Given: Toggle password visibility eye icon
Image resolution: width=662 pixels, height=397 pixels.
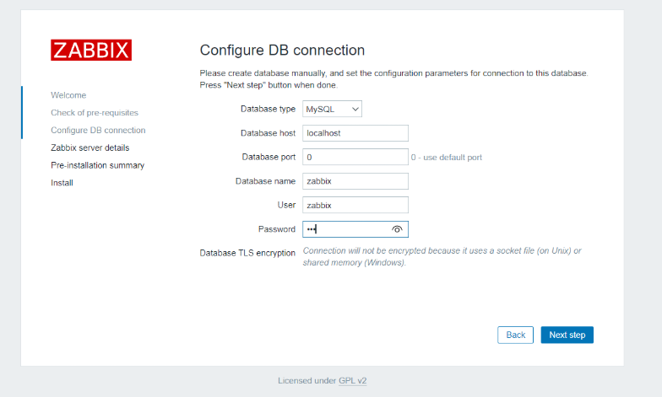Looking at the screenshot, I should 398,229.
